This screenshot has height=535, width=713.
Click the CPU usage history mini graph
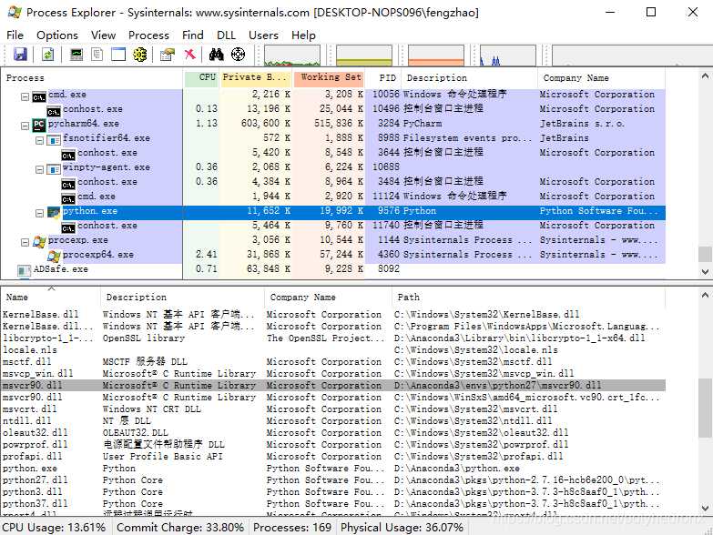(292, 55)
